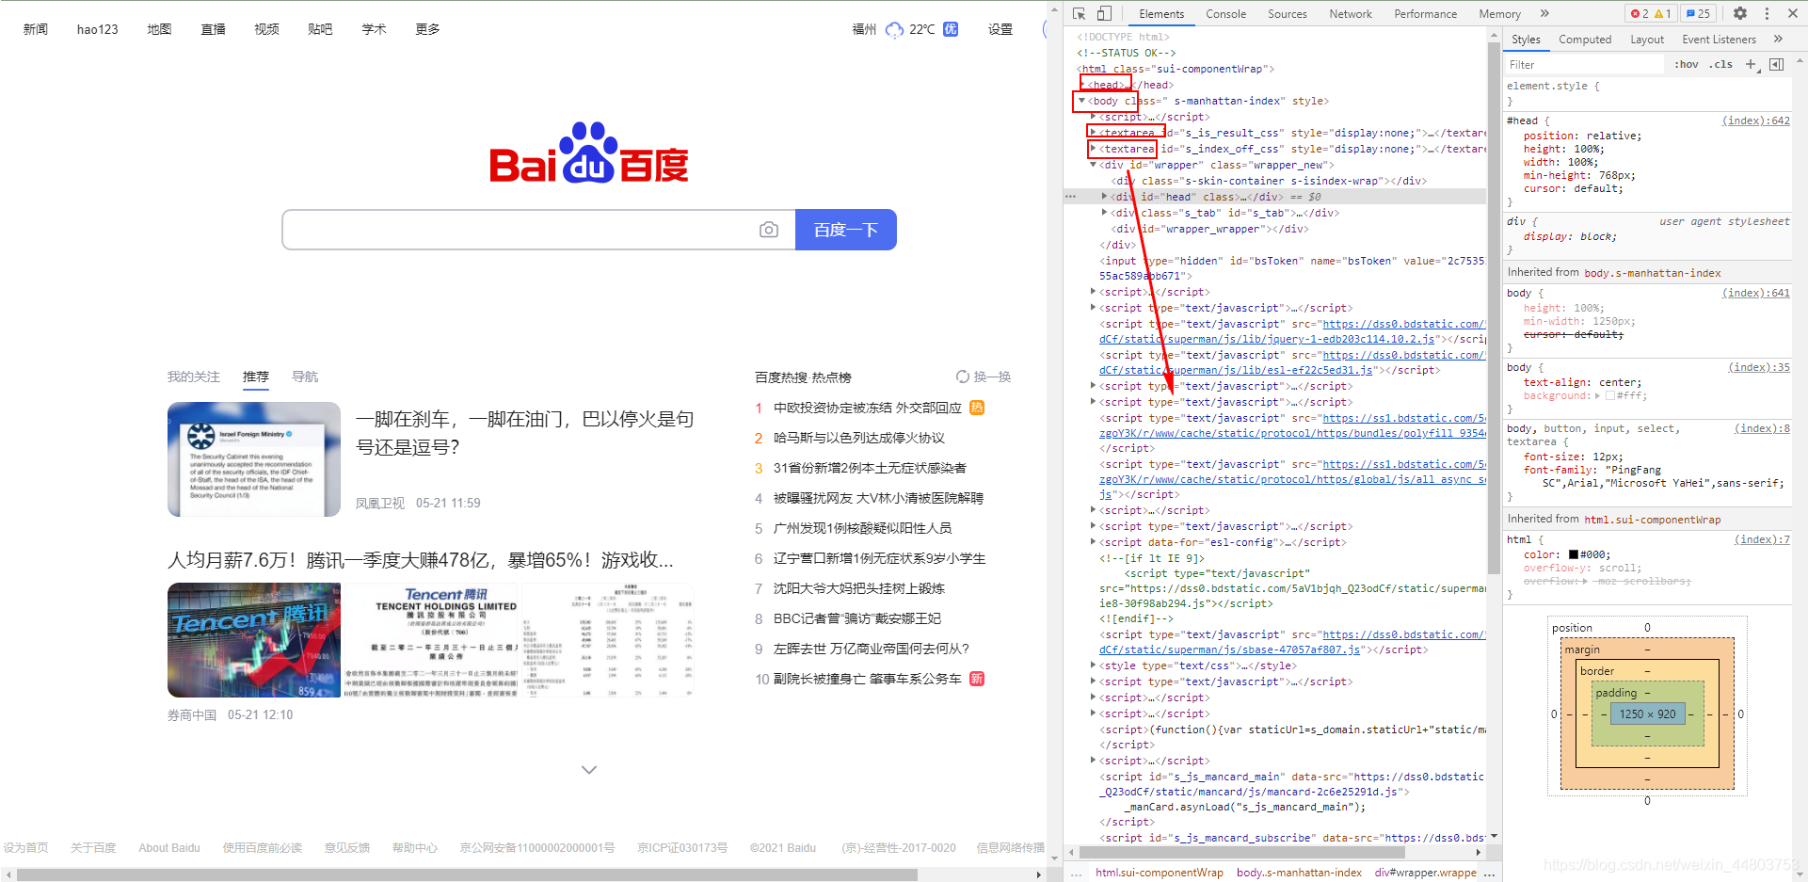The width and height of the screenshot is (1808, 882).
Task: Click the weather cloud icon
Action: pos(894,29)
